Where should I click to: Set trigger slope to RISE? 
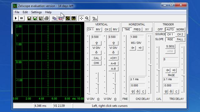170,40
